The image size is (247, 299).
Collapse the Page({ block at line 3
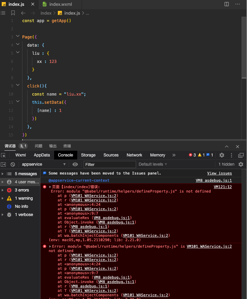[x=18, y=36]
